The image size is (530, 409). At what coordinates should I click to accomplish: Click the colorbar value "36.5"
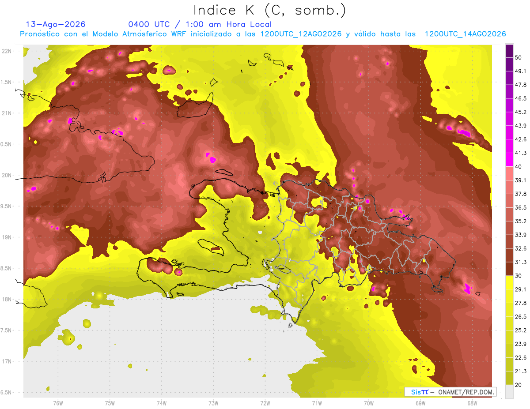click(x=521, y=207)
